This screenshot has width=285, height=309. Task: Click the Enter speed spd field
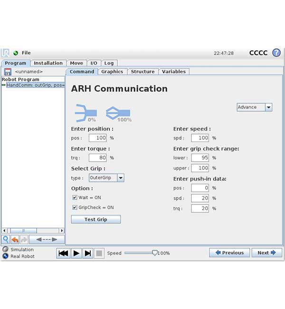pos(200,138)
